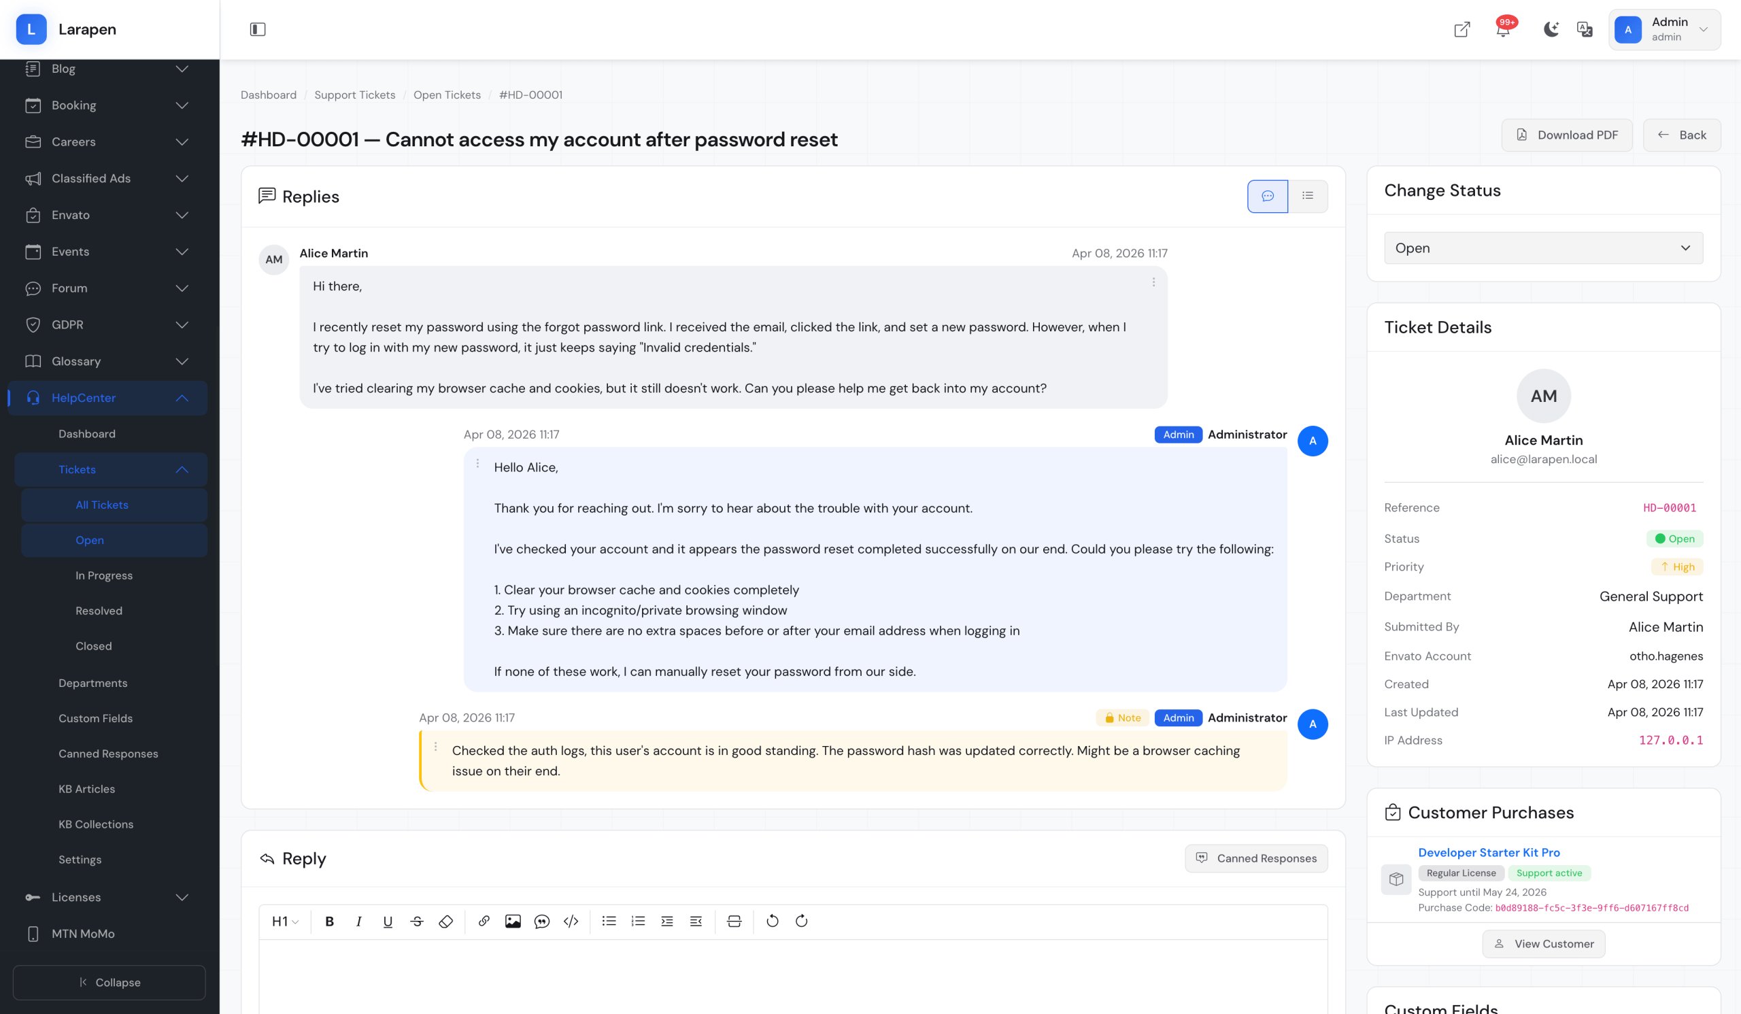The image size is (1741, 1014).
Task: Go to Canned Responses in sidebar
Action: tap(108, 754)
